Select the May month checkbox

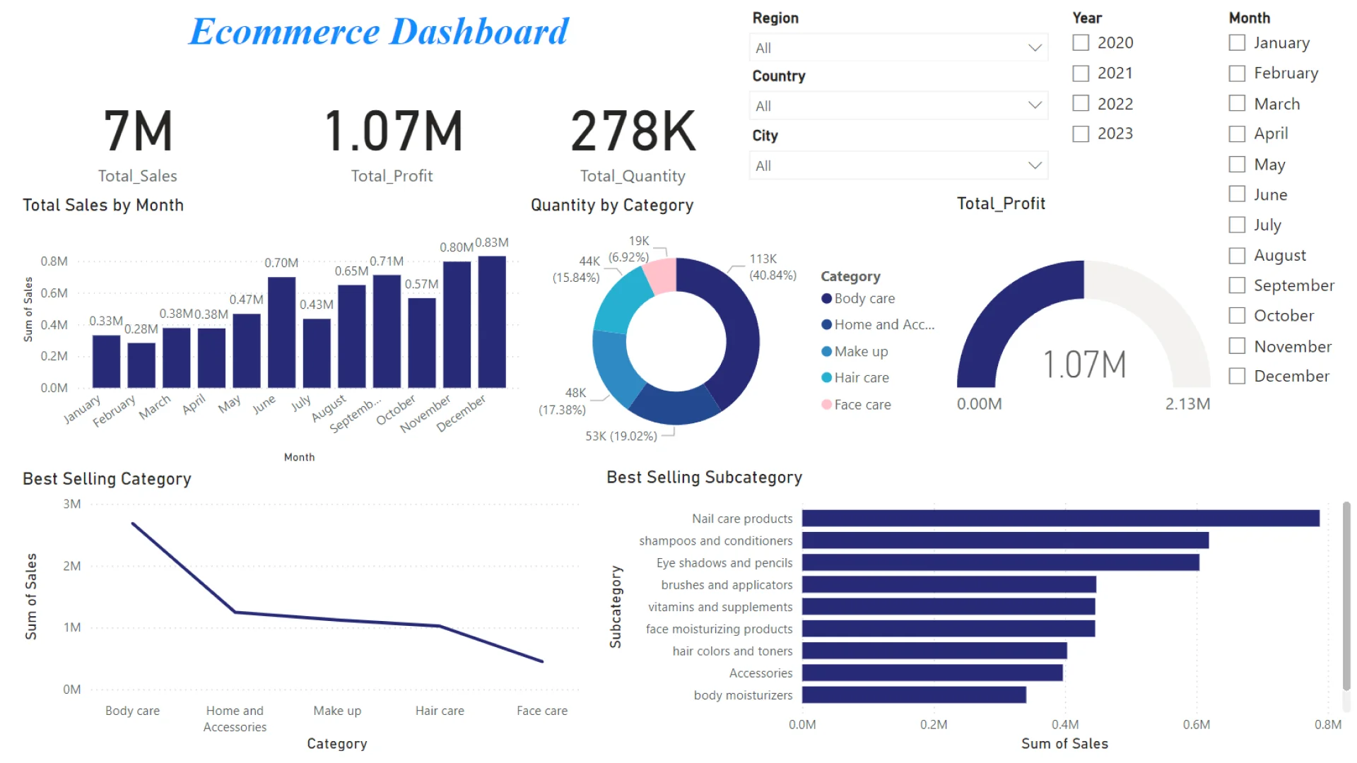point(1237,164)
